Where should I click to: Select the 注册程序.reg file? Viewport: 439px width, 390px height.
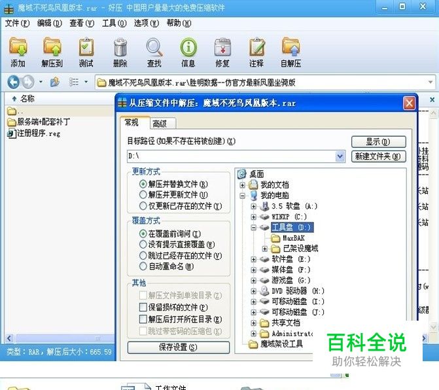point(33,133)
